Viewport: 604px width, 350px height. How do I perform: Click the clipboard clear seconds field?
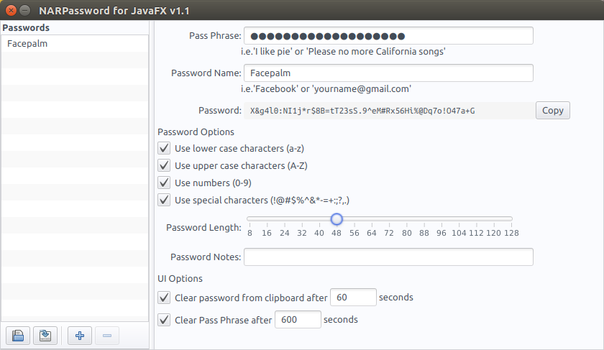coord(353,298)
